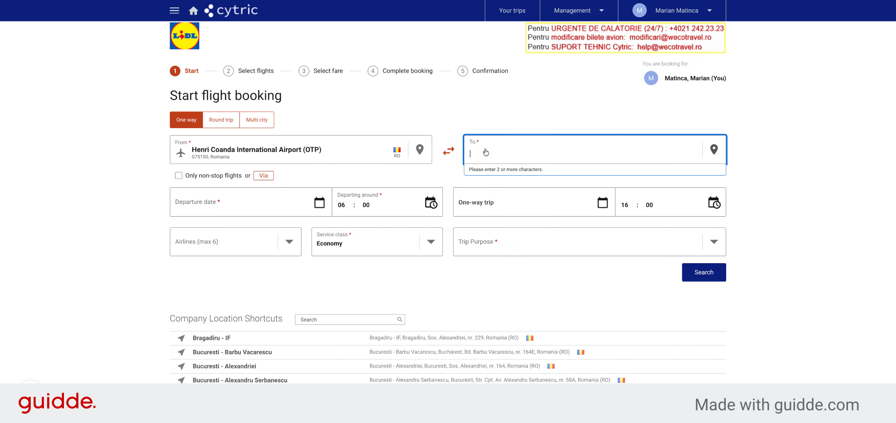The width and height of the screenshot is (896, 423).
Task: Click the Romanian flag in From field
Action: [397, 150]
